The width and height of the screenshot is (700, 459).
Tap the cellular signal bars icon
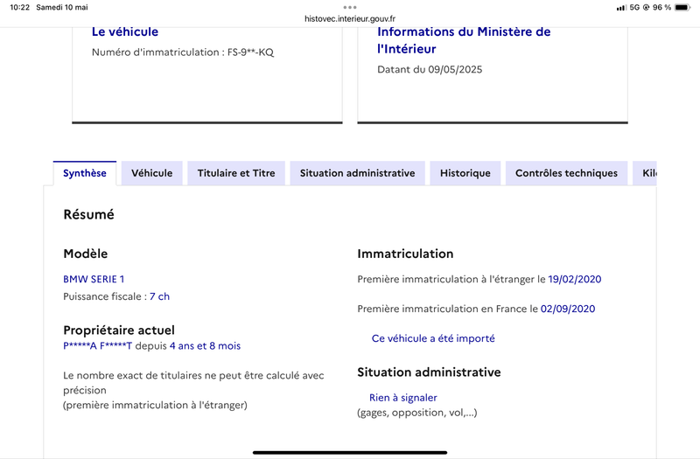[621, 8]
